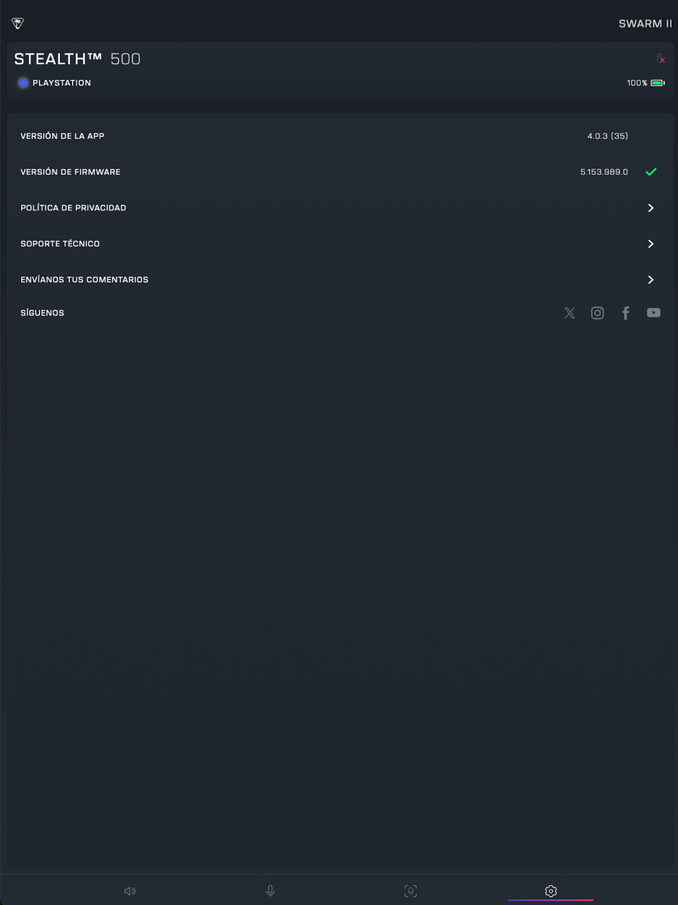Click the Versión de Firmware row

[x=339, y=172]
